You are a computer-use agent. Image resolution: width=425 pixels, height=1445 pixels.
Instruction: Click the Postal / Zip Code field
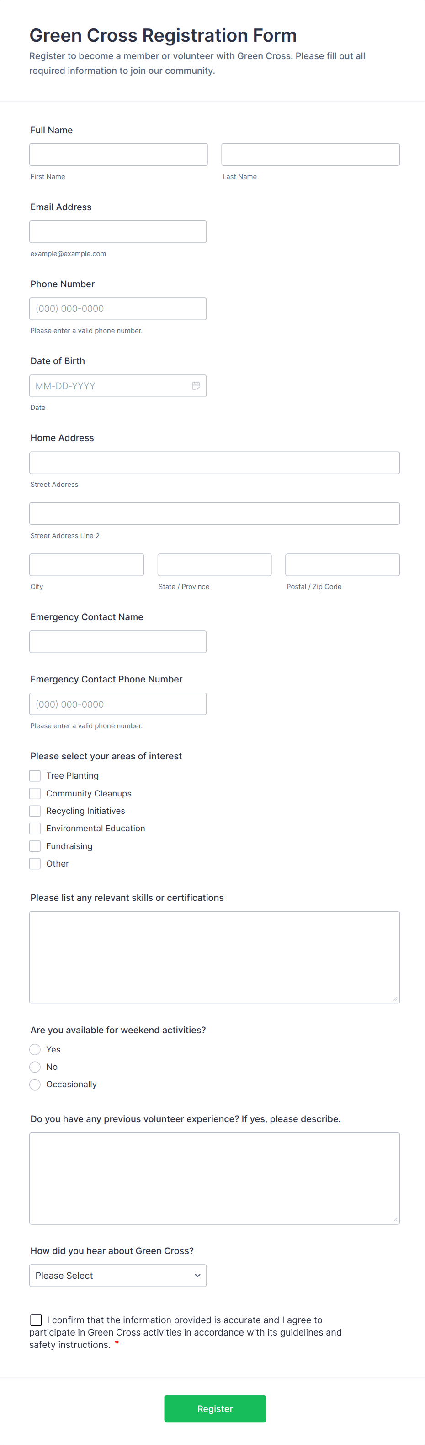(342, 564)
